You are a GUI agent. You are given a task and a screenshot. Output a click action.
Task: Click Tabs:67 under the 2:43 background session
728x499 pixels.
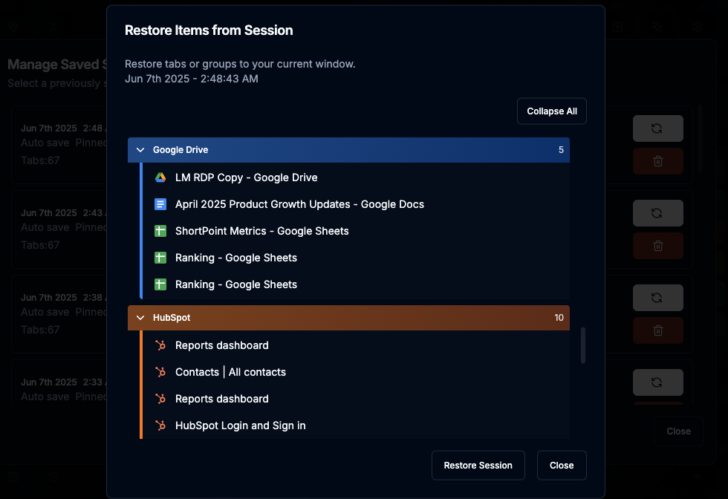click(40, 245)
